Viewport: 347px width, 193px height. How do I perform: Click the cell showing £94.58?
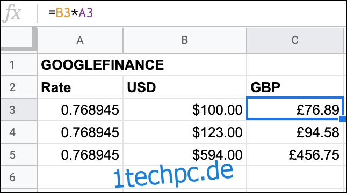[x=295, y=132]
